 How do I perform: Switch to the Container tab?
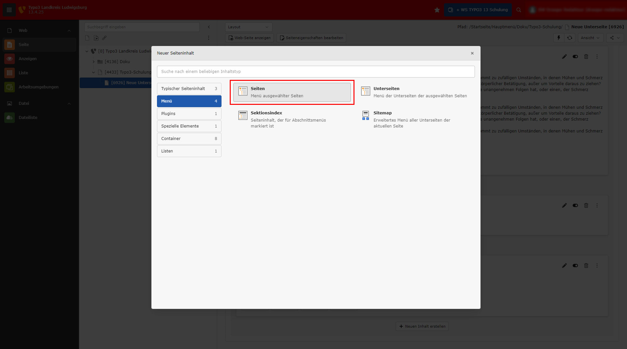click(x=189, y=139)
